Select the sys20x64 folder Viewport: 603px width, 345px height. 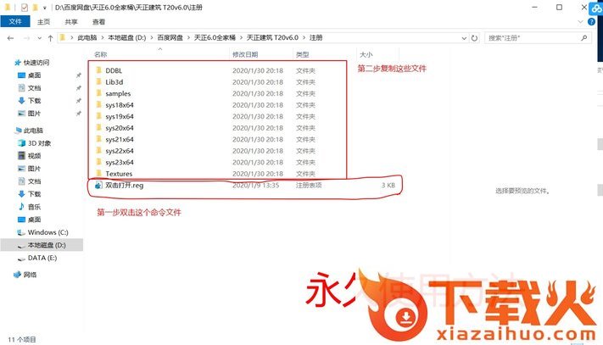(x=120, y=128)
